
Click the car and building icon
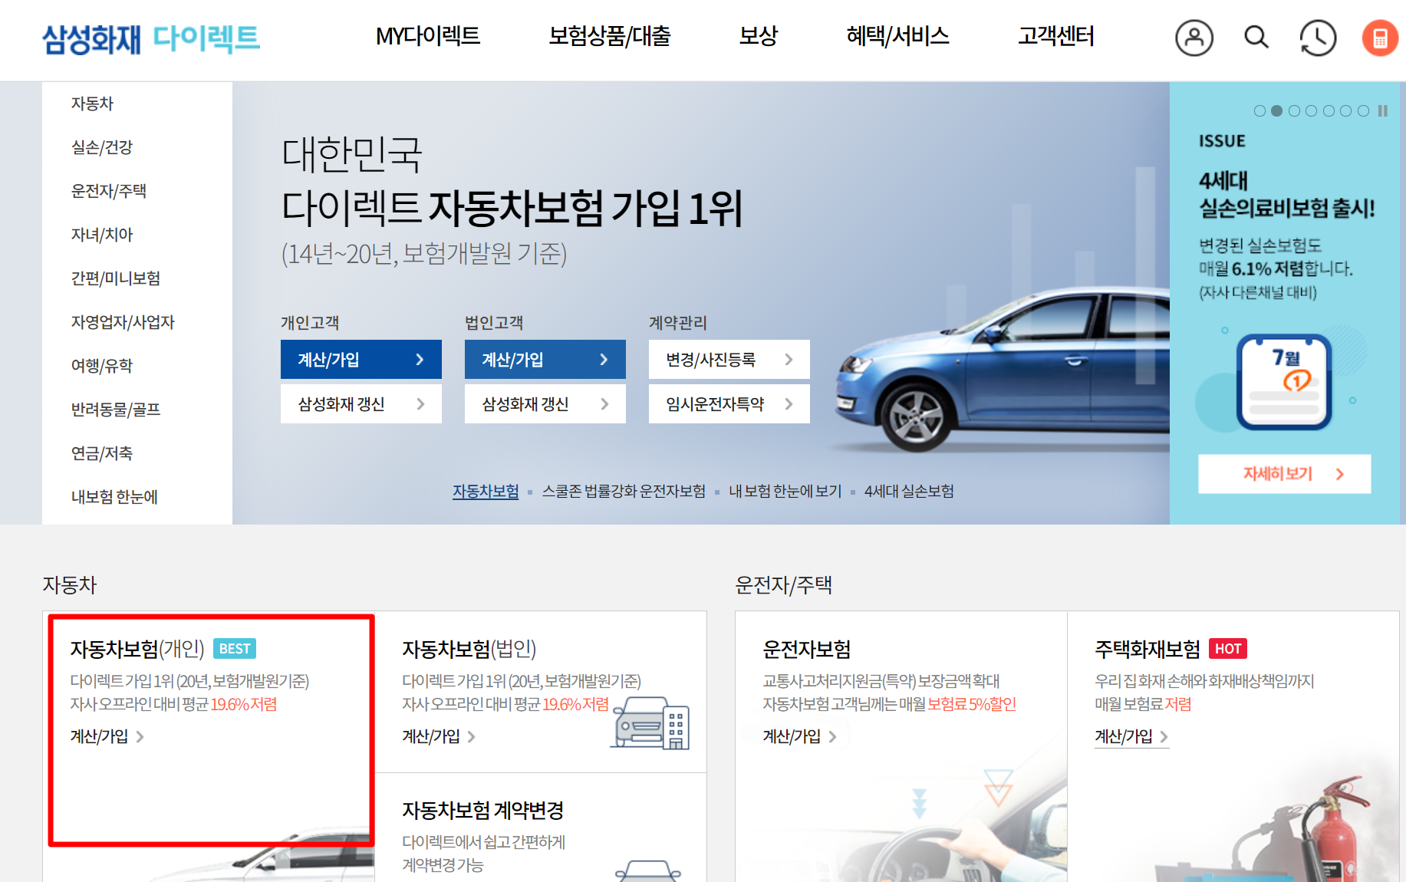651,722
